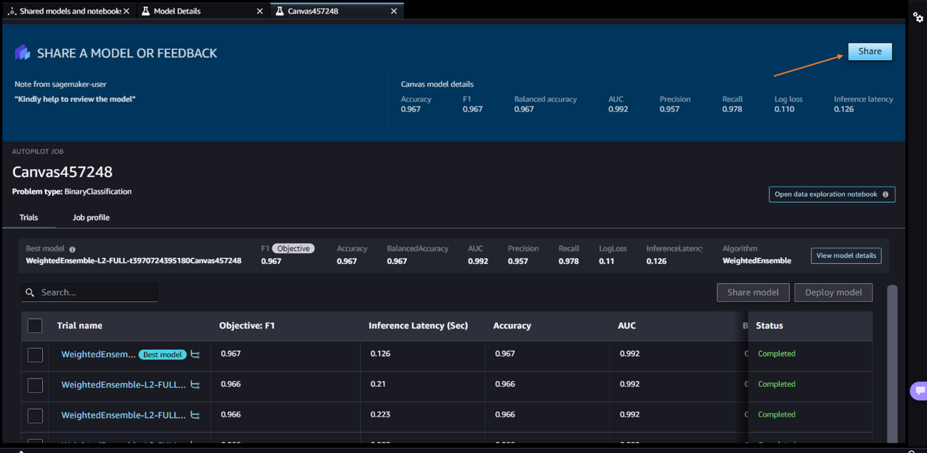Image resolution: width=927 pixels, height=453 pixels.
Task: Click the settings gears icon on right sidebar
Action: pos(918,18)
